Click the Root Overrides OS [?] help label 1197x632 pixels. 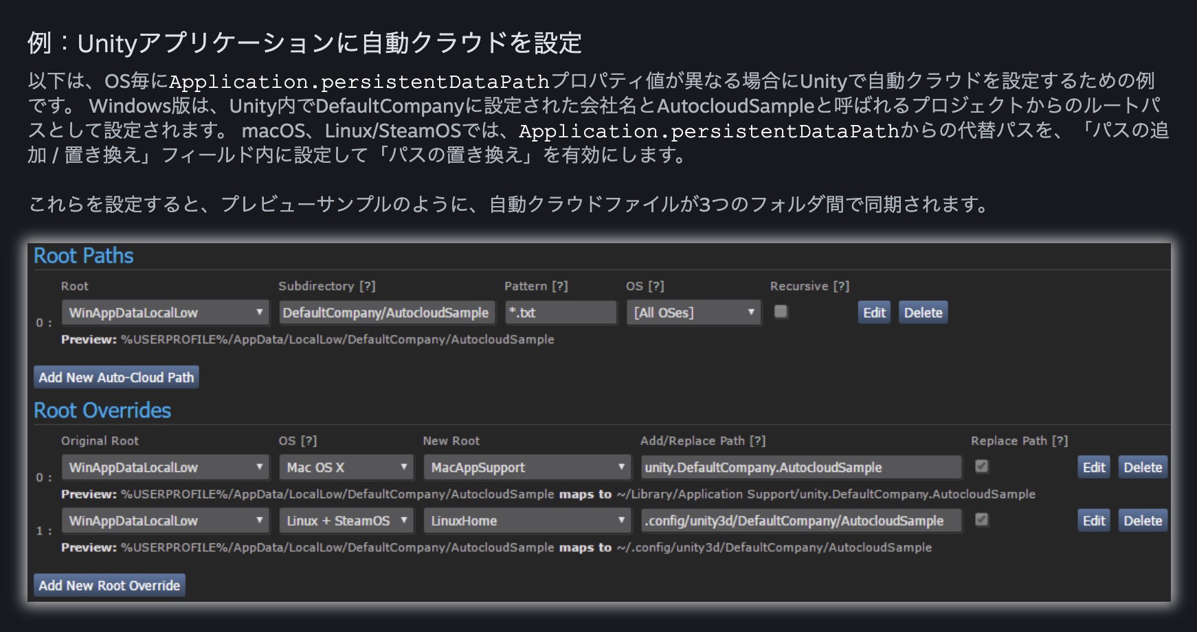298,440
